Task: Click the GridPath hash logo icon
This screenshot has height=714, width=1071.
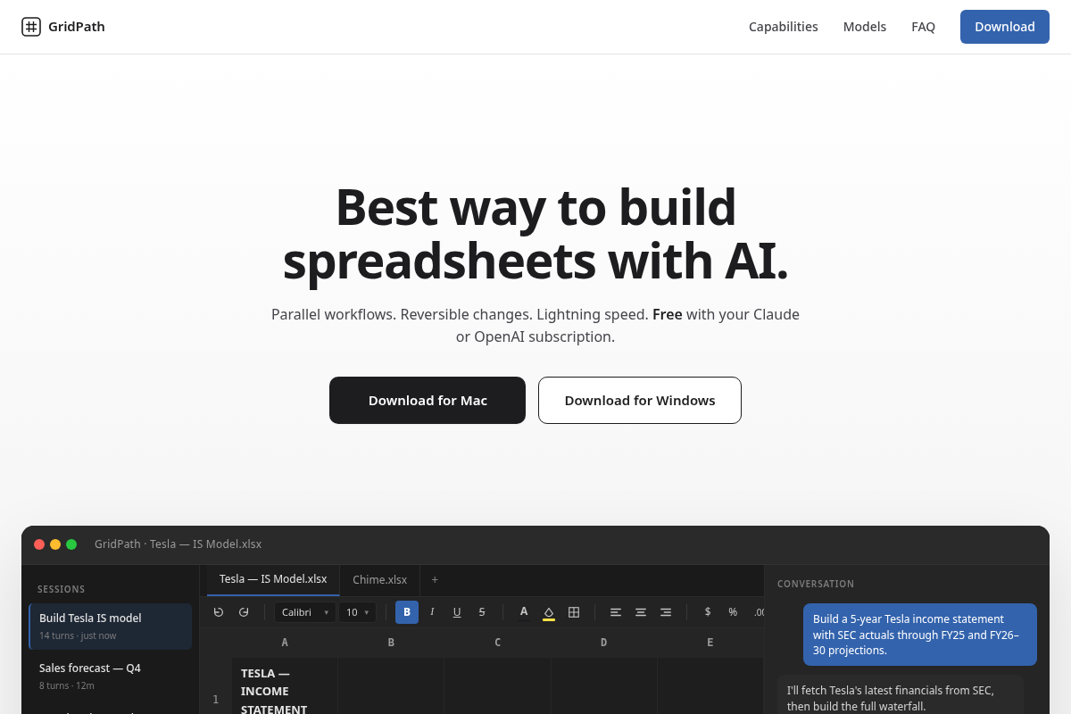Action: click(31, 27)
